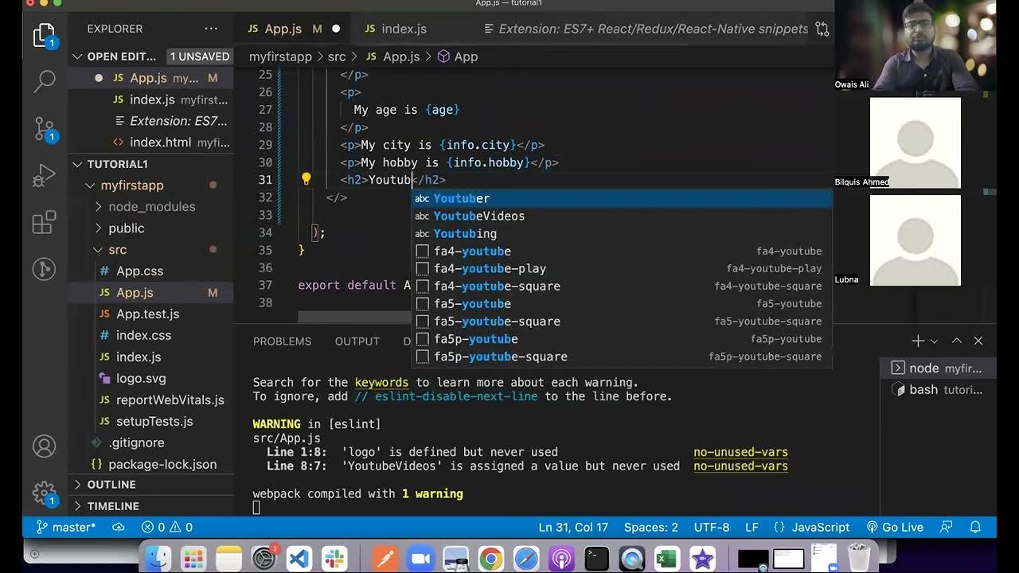Click the Go Live server button
Viewport: 1019px width, 573px height.
(895, 527)
